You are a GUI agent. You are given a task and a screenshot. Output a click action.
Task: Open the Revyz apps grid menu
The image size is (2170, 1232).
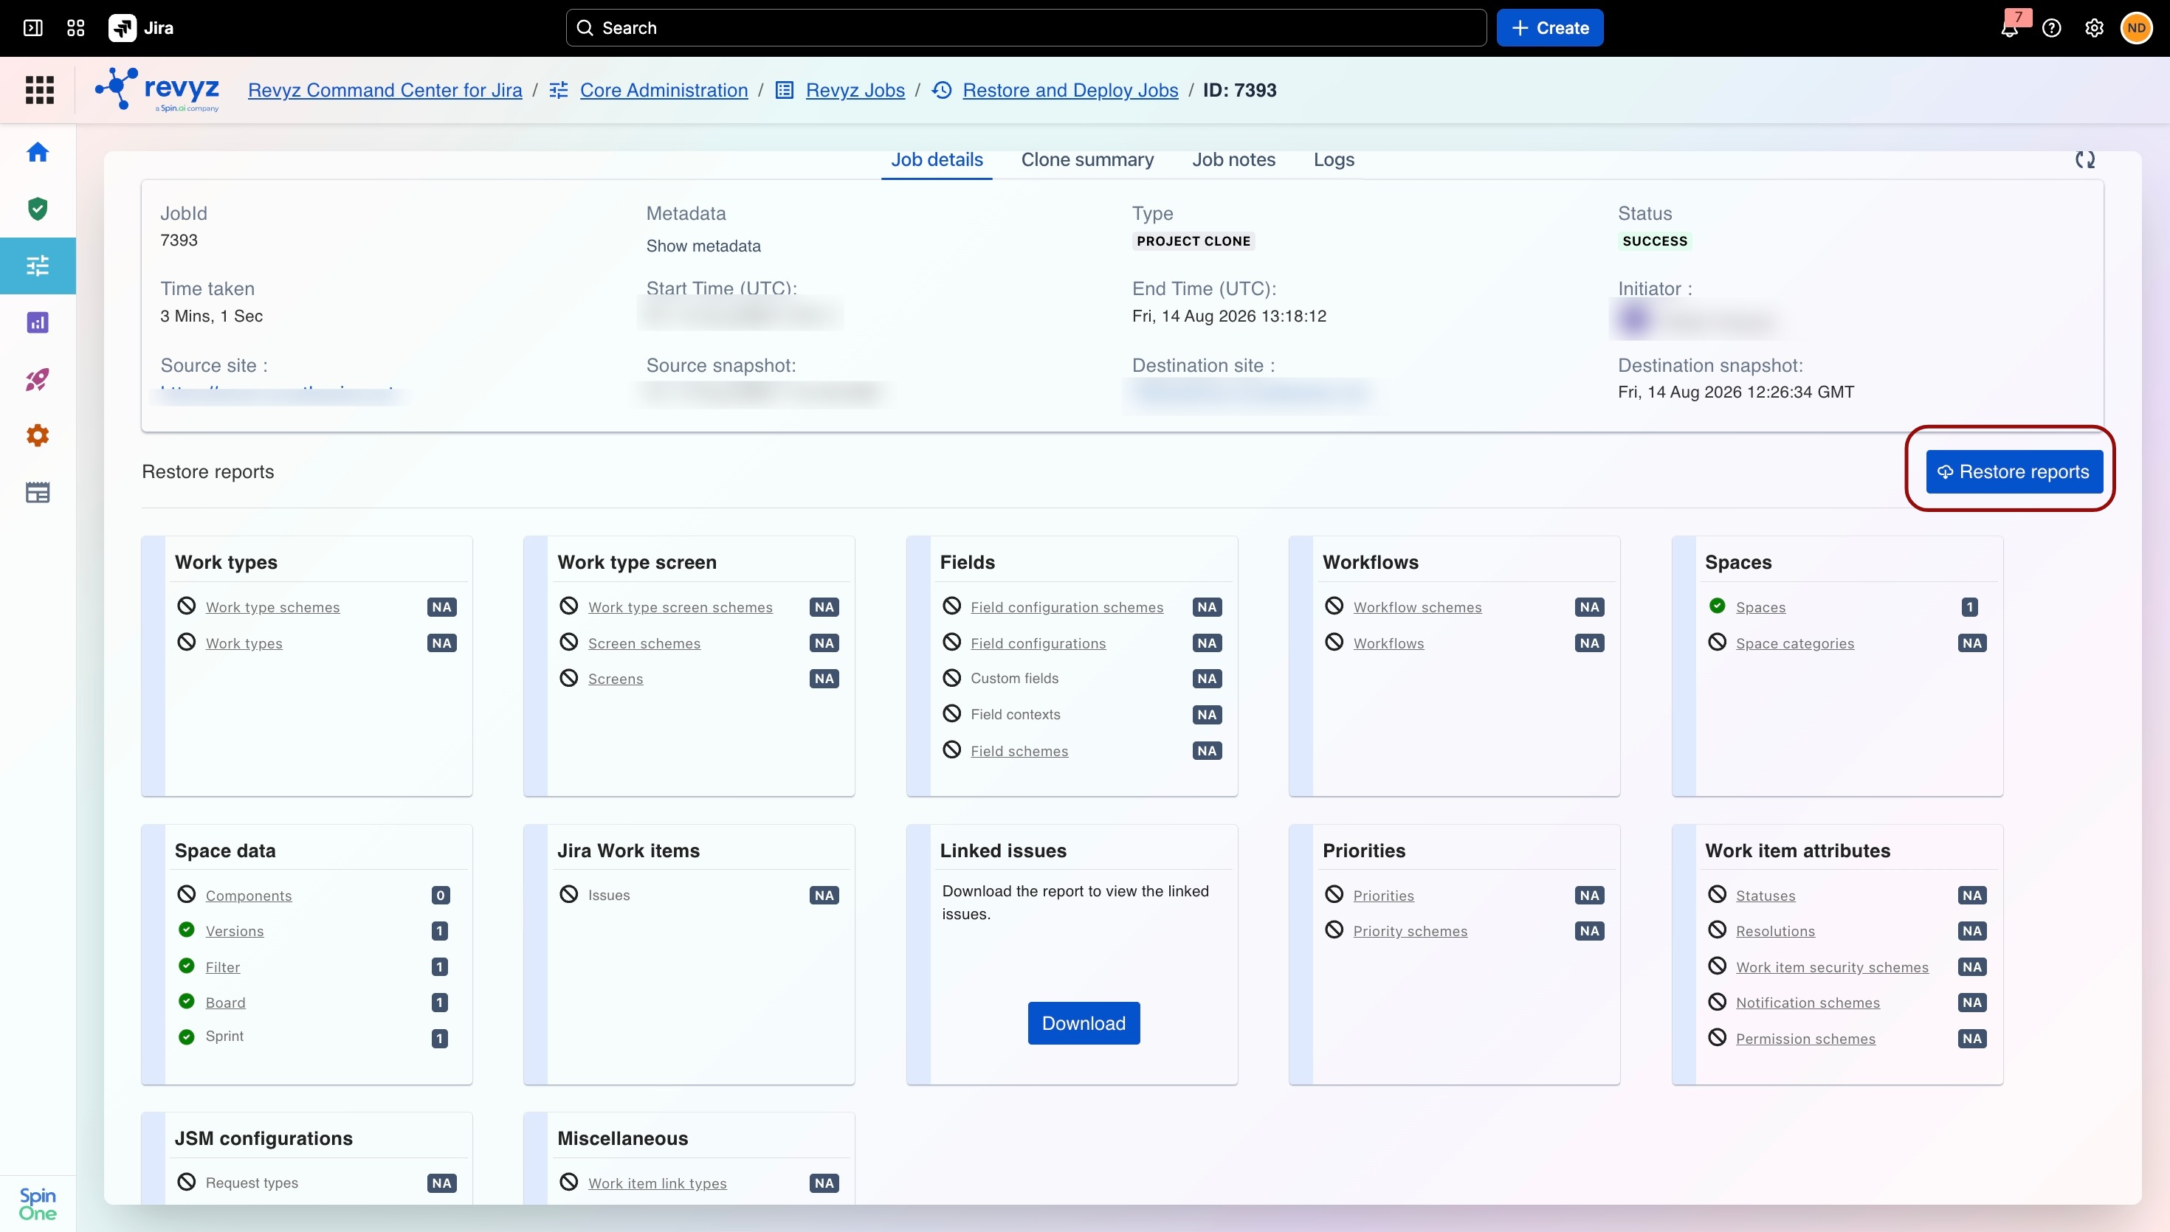[39, 90]
